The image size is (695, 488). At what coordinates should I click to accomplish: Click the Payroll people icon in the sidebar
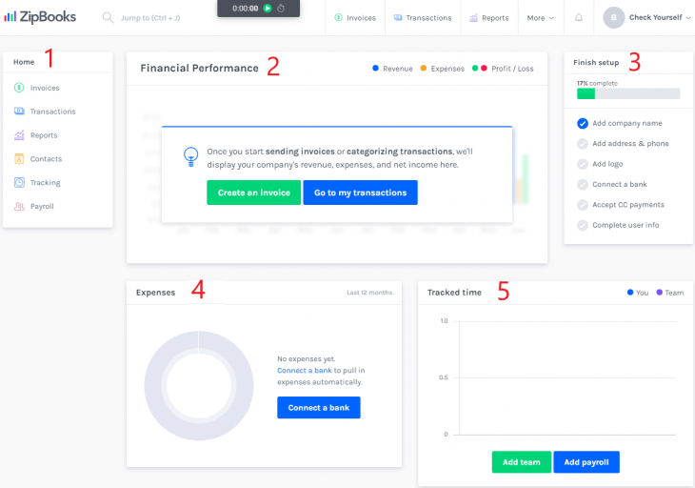pyautogui.click(x=19, y=206)
